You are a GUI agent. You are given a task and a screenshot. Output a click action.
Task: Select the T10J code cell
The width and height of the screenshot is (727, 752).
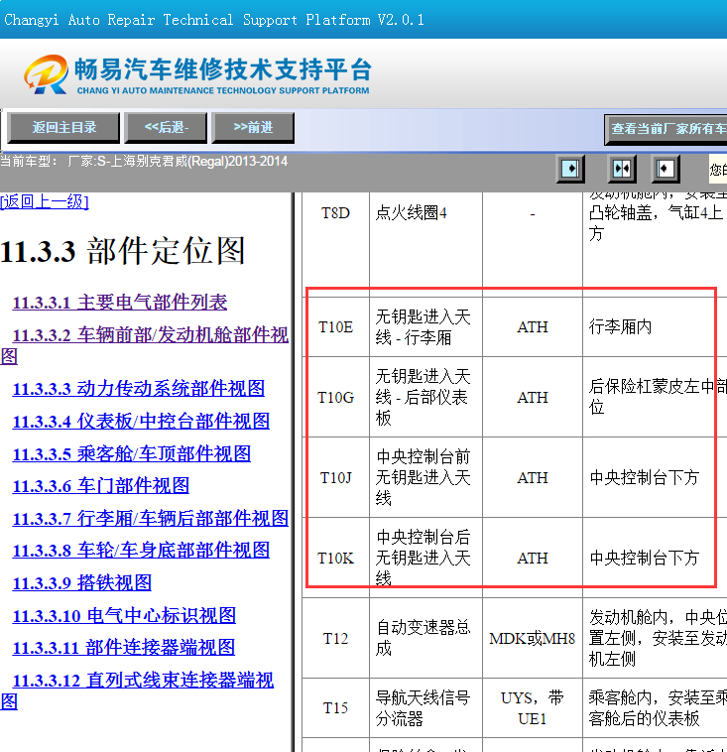(x=335, y=477)
